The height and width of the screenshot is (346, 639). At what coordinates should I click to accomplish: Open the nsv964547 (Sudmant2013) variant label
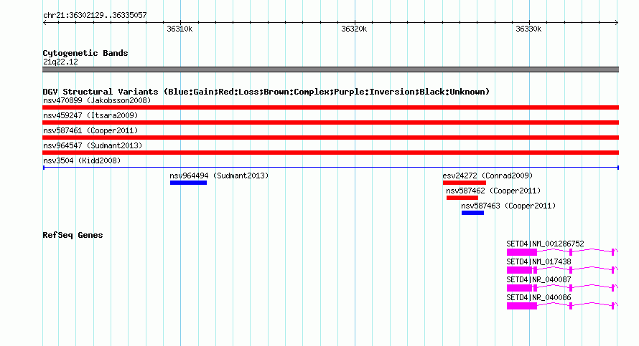(x=93, y=145)
